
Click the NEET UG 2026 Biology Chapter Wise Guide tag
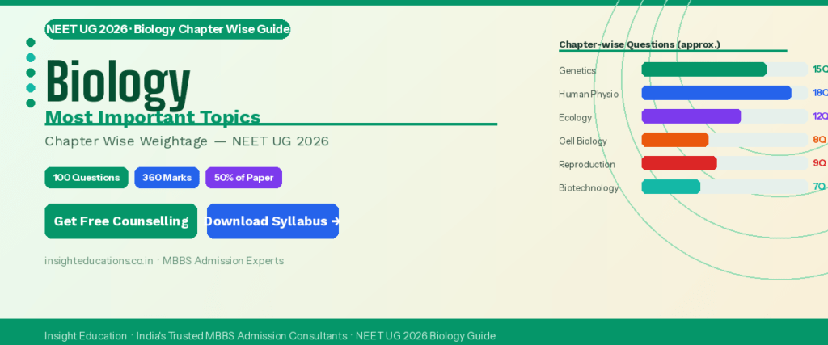tap(167, 30)
